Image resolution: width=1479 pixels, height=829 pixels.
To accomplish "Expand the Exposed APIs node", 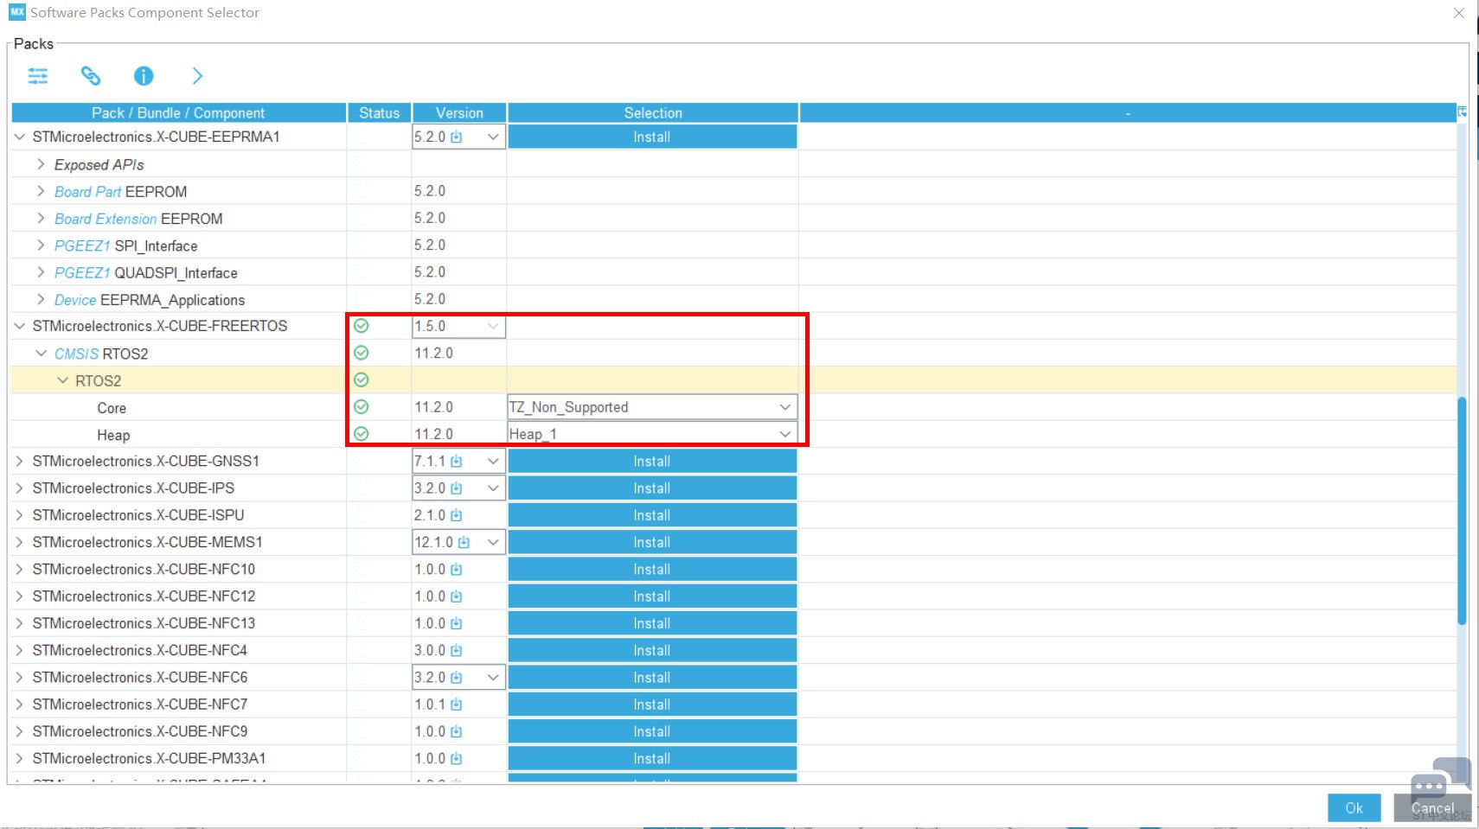I will tap(41, 164).
